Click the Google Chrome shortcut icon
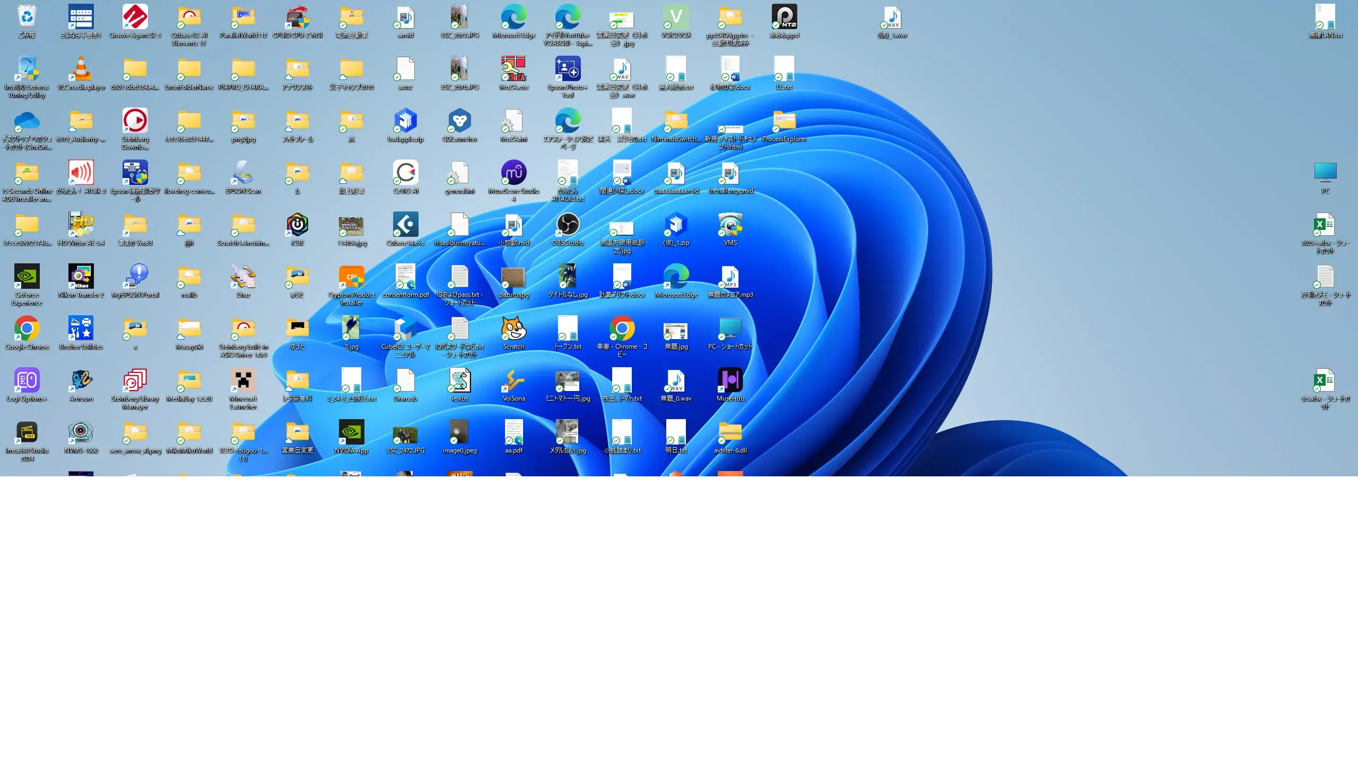 point(27,329)
